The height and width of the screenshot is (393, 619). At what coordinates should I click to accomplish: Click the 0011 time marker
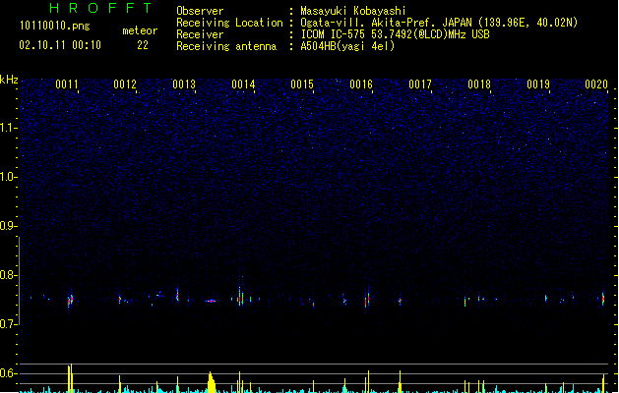click(67, 84)
